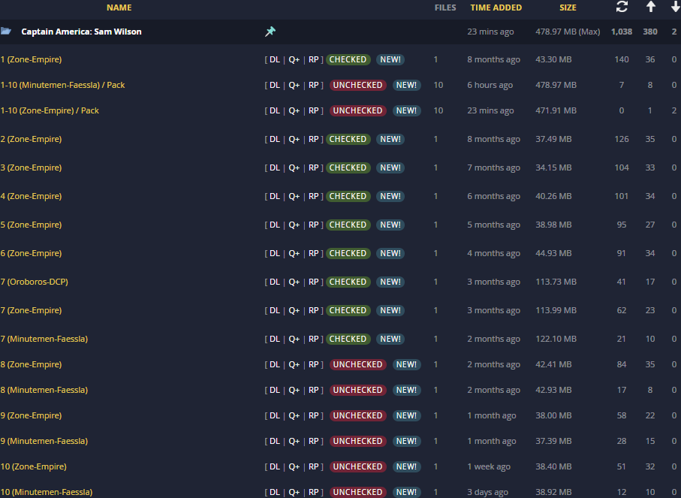Open the 9 (Zone-Empire) torrent link
The width and height of the screenshot is (681, 498).
[32, 416]
